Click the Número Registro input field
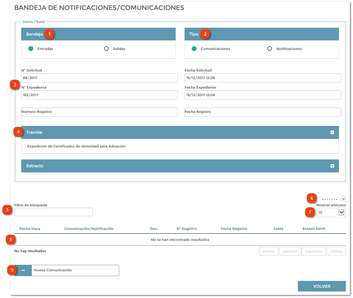 [x=99, y=112]
